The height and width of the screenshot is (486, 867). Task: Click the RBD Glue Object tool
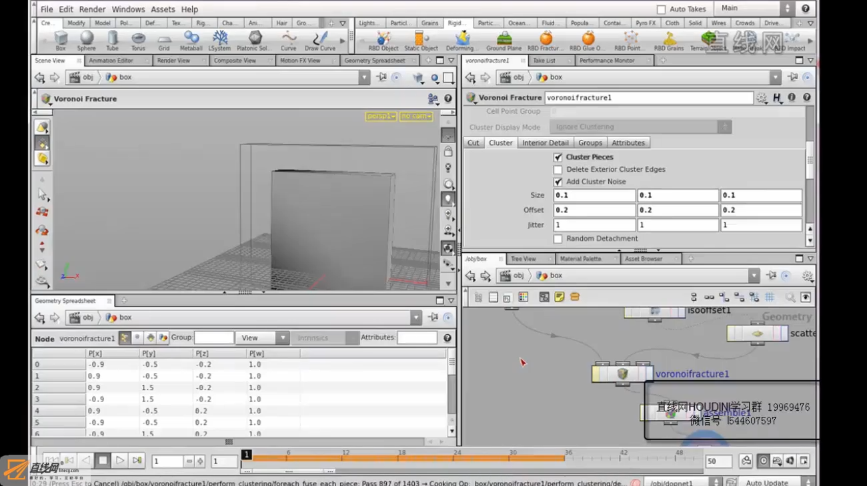click(588, 40)
